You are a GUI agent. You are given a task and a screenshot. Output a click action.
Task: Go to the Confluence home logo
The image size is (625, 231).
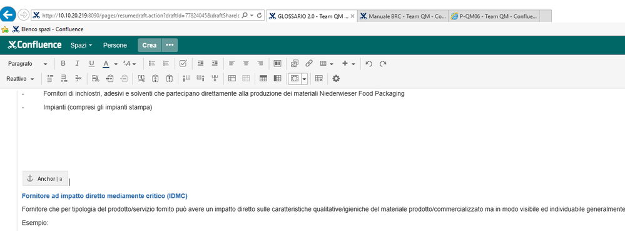click(34, 44)
